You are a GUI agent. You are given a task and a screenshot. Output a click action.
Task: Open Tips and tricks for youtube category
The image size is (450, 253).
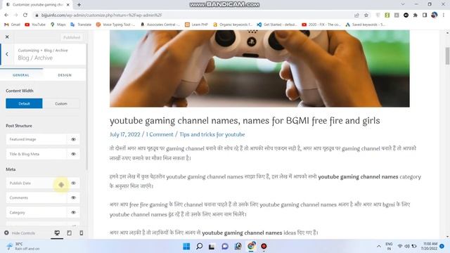(x=212, y=134)
